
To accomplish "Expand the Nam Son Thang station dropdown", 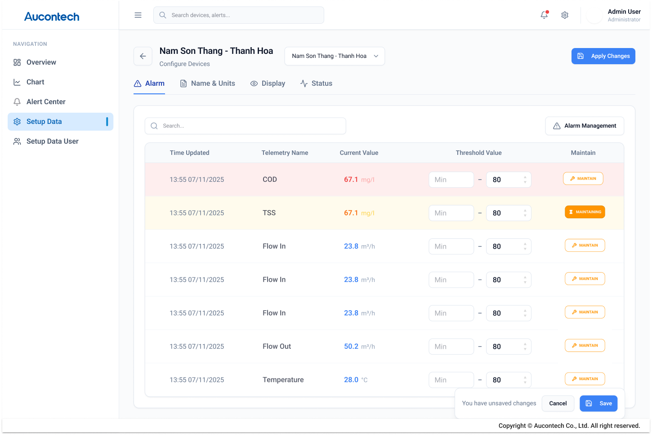I will (x=335, y=56).
